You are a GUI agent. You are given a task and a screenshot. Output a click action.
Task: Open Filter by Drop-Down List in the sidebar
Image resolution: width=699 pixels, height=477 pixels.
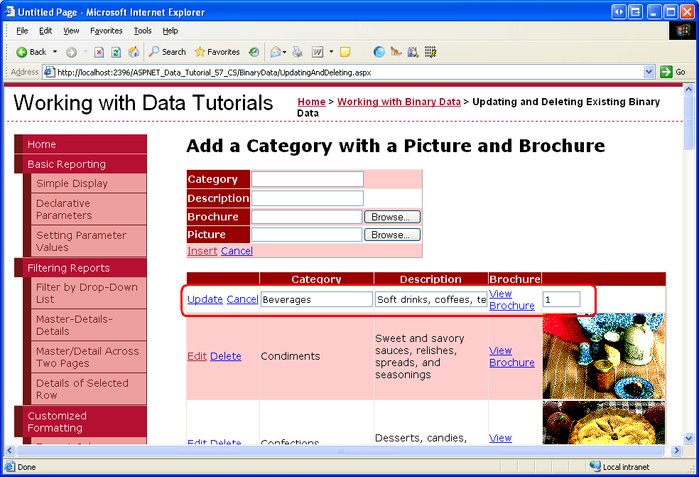[x=87, y=293]
